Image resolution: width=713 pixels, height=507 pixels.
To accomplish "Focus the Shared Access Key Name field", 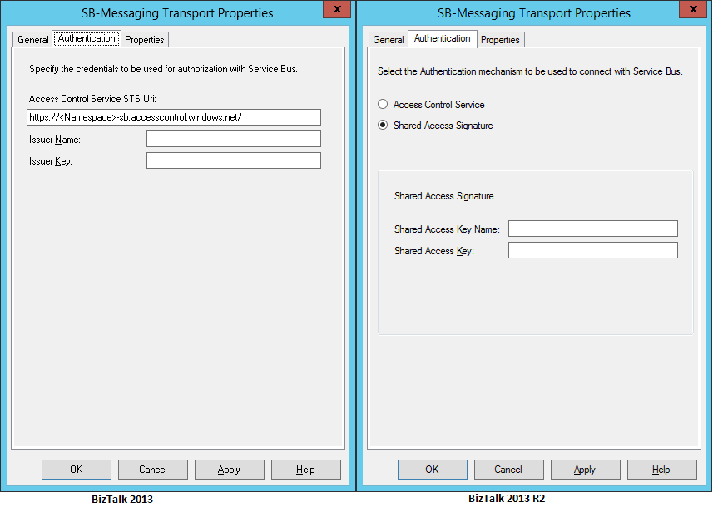I will click(x=593, y=229).
